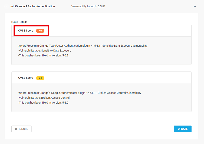The image size is (204, 144).
Task: Collapse the miniOrange vulnerability details chevron
Action: coord(195,6)
